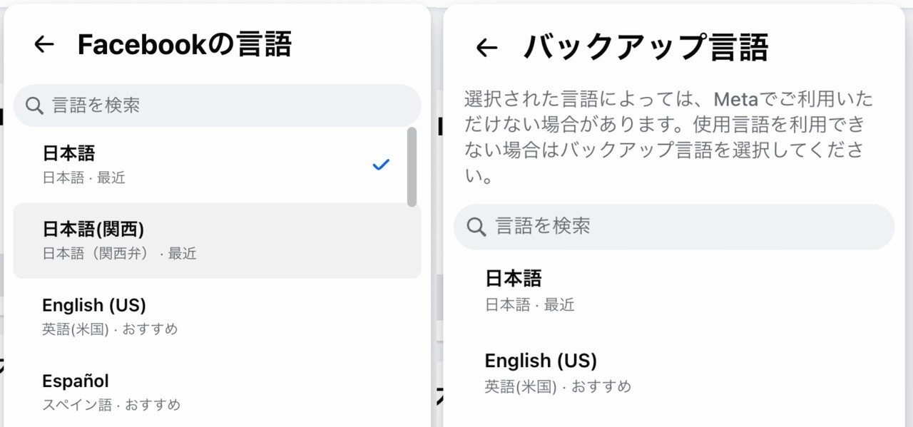Click the backup language description paragraph
The image size is (913, 427).
(x=668, y=137)
